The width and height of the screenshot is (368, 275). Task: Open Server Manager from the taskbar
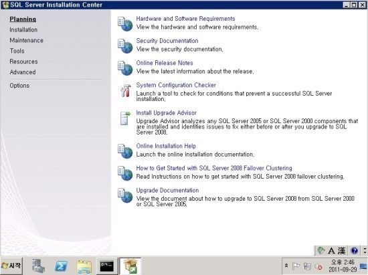tap(38, 266)
